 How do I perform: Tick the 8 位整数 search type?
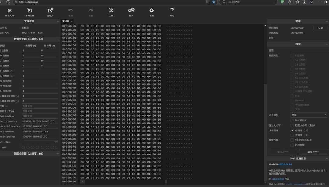click(292, 56)
